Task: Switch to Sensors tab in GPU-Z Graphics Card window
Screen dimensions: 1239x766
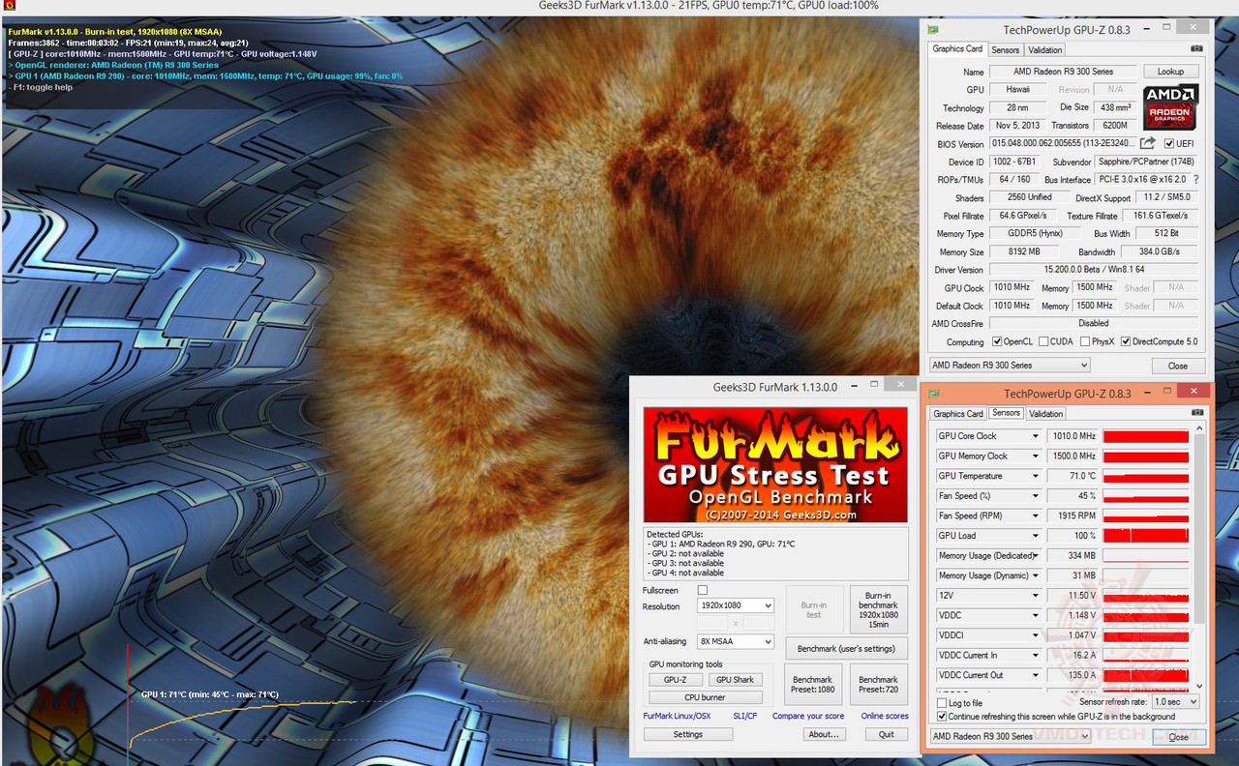Action: [1005, 49]
